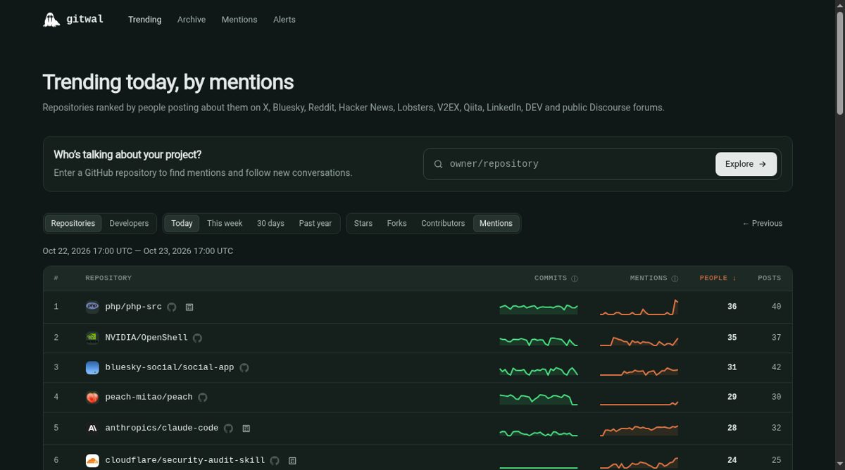Click the NVIDIA/OpenShell avatar
The width and height of the screenshot is (845, 470).
coord(92,338)
